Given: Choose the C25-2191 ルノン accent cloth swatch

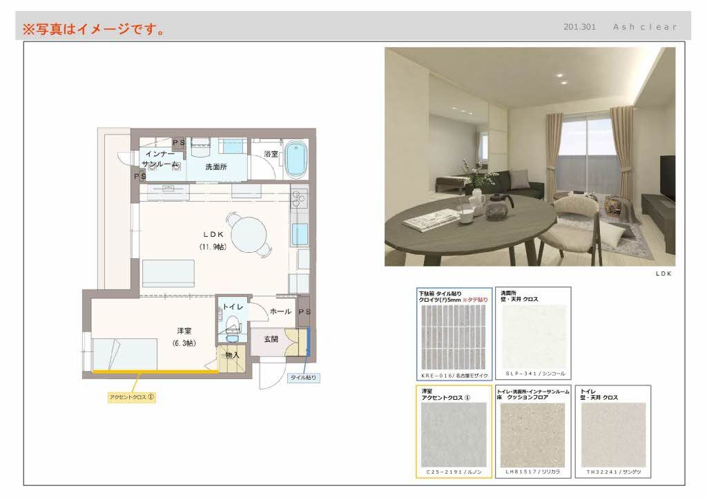Looking at the screenshot, I should click(454, 435).
